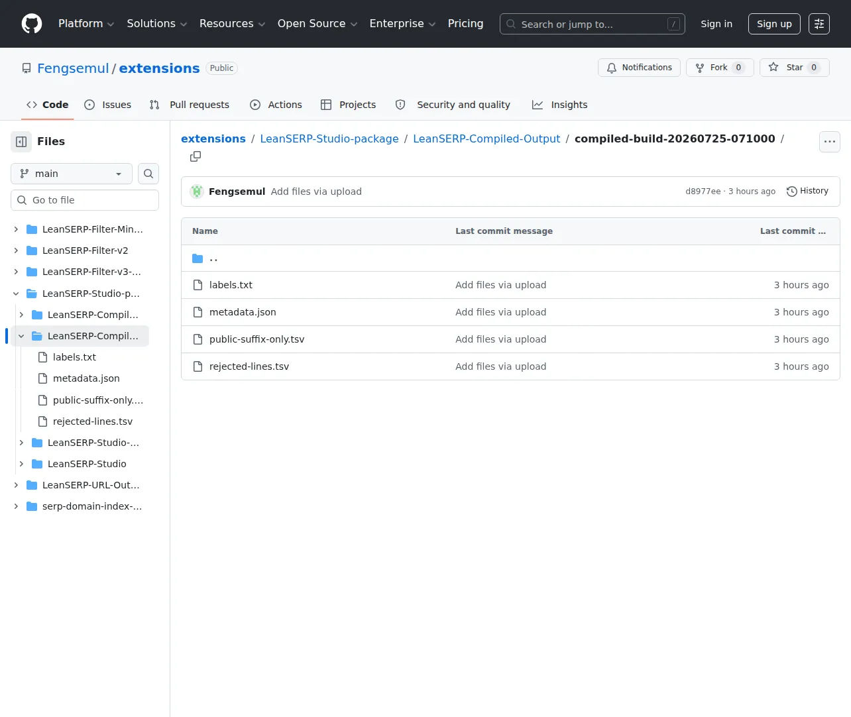851x717 pixels.
Task: Open public-suffix-only file in sidebar tree
Action: (98, 400)
